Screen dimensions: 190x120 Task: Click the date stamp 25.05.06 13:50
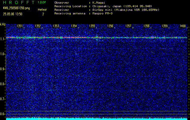[x=13, y=14]
